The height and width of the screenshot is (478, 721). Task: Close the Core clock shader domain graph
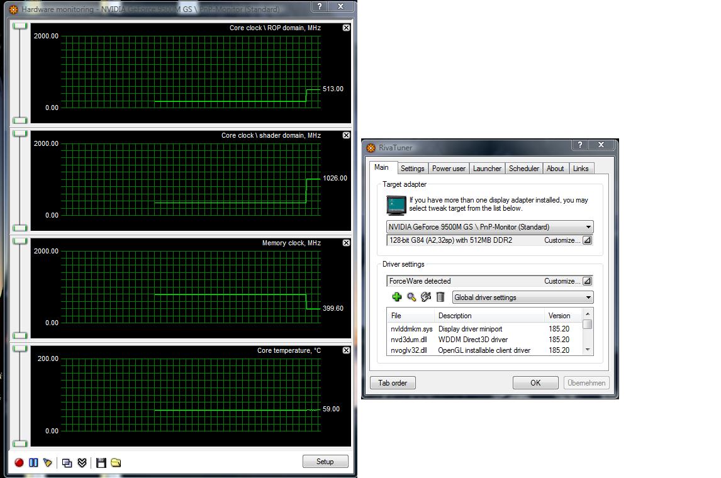click(346, 136)
